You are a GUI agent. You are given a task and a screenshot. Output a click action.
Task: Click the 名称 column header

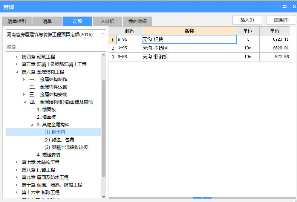point(190,31)
